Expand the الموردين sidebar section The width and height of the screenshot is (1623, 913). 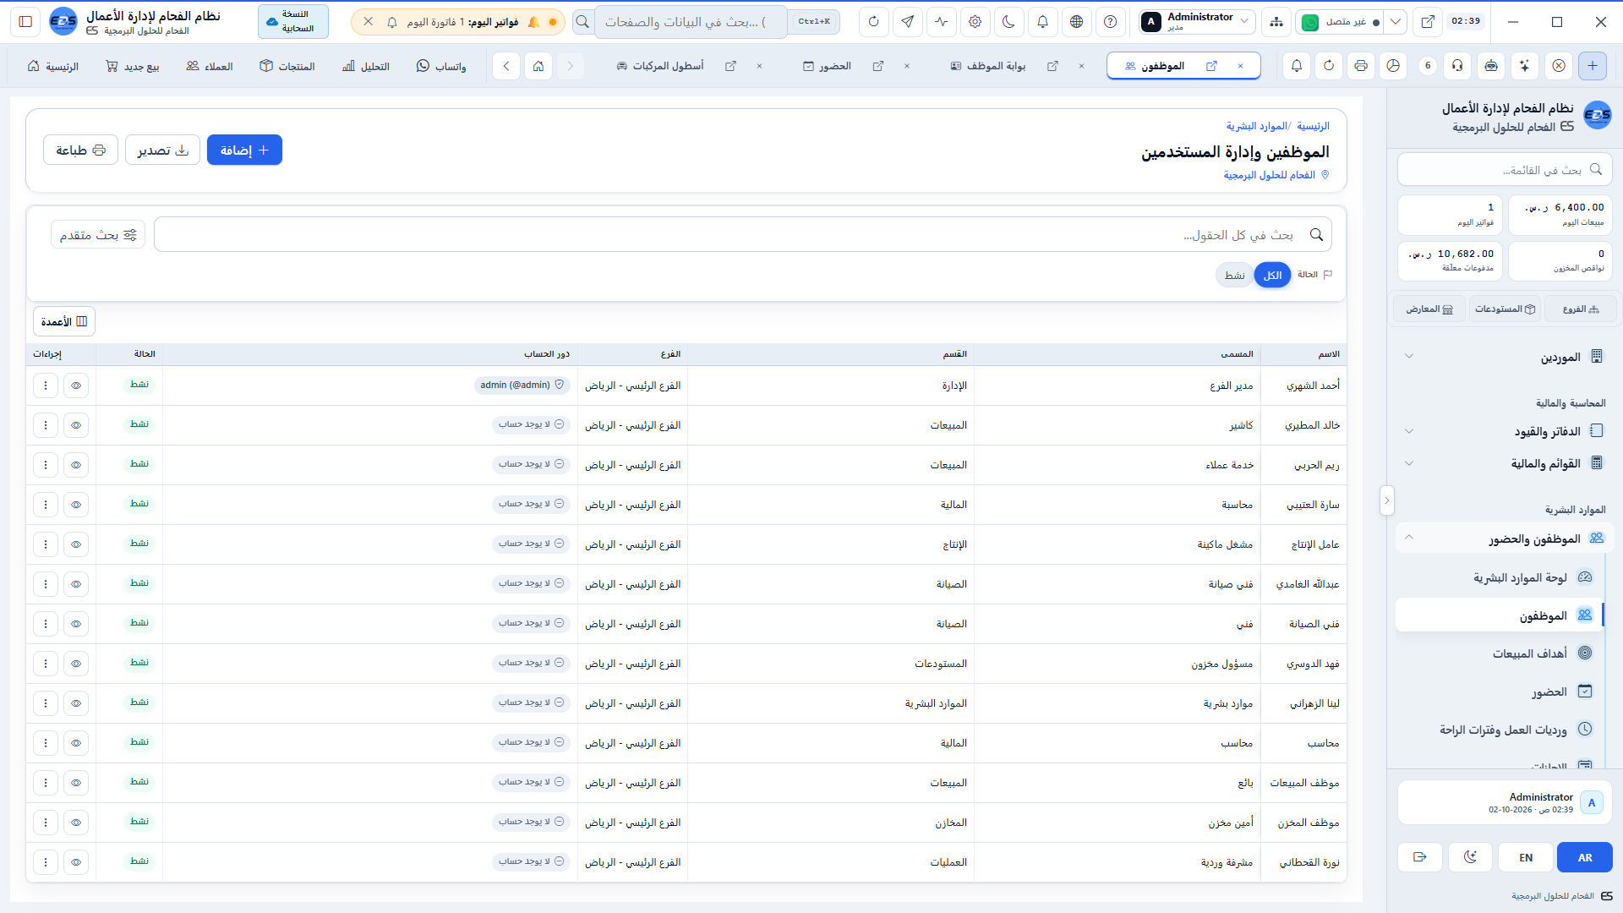point(1505,357)
